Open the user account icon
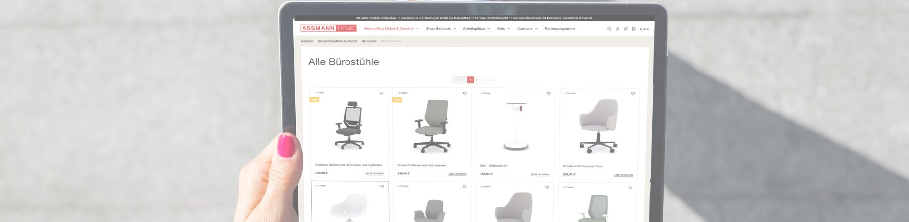Image resolution: width=909 pixels, height=222 pixels. 617,29
